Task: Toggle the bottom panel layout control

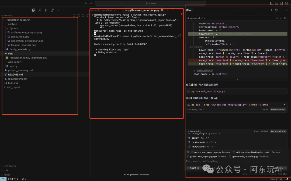Action: [276, 3]
